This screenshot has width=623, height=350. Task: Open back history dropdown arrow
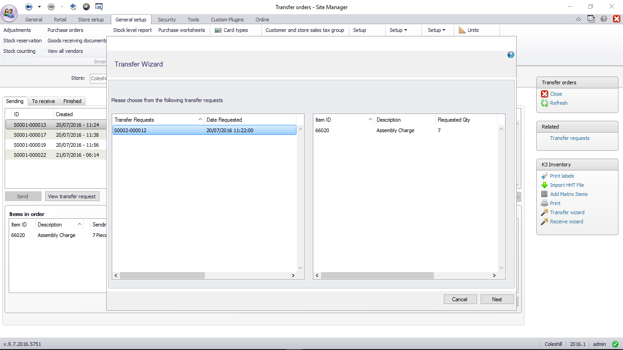(39, 7)
